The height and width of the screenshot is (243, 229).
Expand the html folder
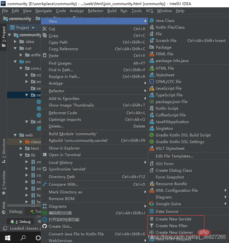(x=21, y=148)
